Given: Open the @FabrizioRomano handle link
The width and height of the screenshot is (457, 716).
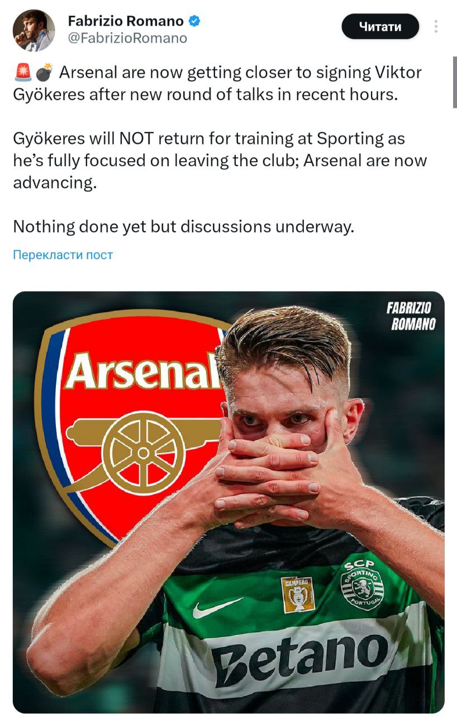Looking at the screenshot, I should click(x=127, y=38).
